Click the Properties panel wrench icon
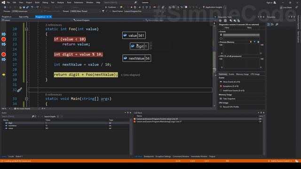 [277, 24]
